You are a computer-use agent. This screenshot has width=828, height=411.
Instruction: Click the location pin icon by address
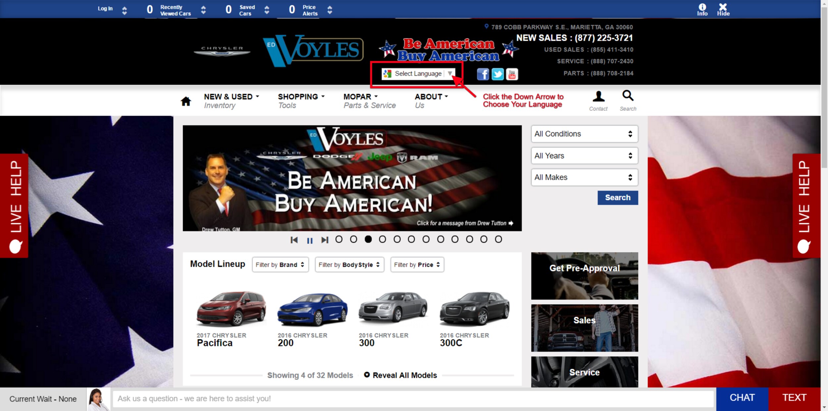[x=486, y=26]
